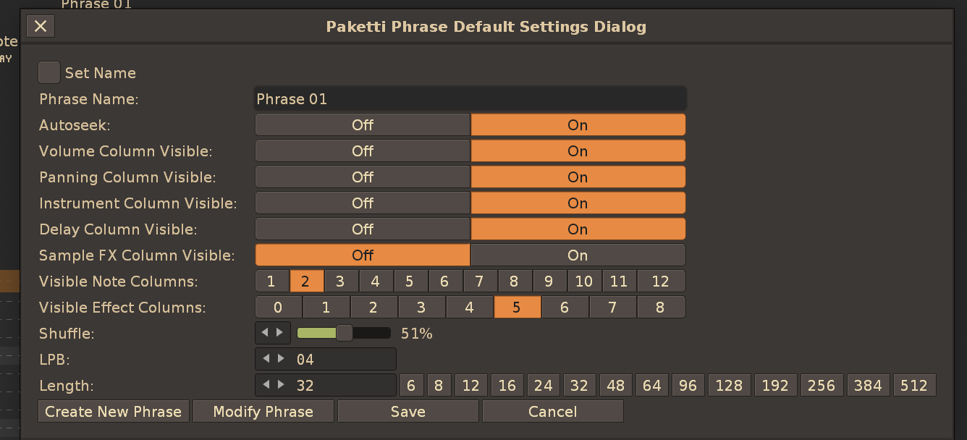
Task: Click the LPB increase arrow
Action: click(x=281, y=359)
